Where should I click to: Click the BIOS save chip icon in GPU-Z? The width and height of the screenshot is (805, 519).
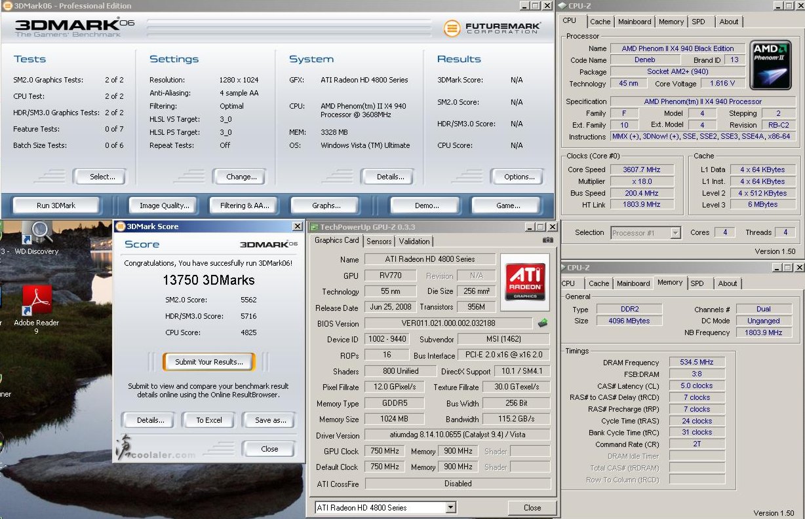point(543,323)
